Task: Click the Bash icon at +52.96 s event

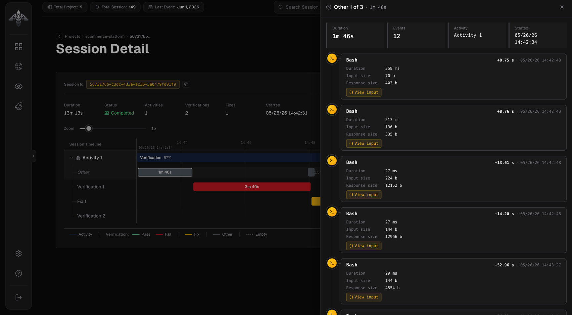Action: point(332,263)
